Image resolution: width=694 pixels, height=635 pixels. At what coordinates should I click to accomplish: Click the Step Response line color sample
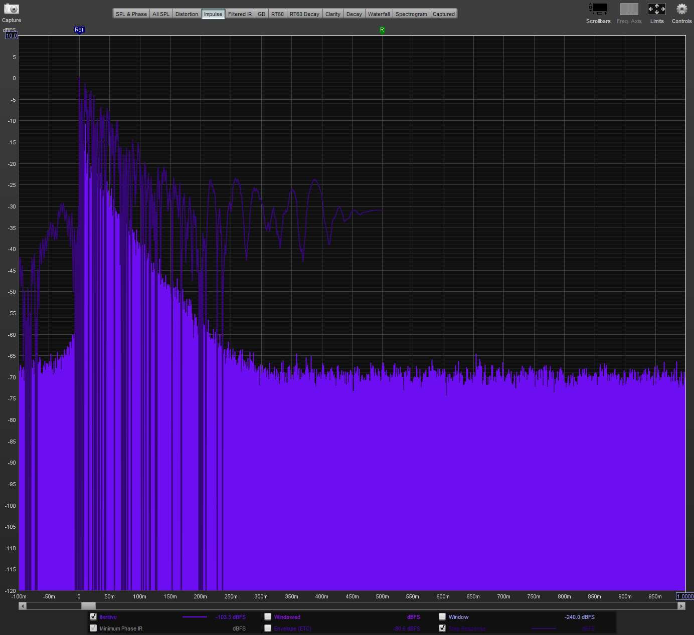(544, 628)
